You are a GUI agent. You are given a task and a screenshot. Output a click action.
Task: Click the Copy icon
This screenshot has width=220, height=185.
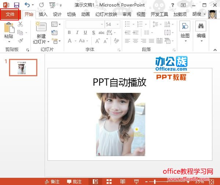click(x=20, y=33)
